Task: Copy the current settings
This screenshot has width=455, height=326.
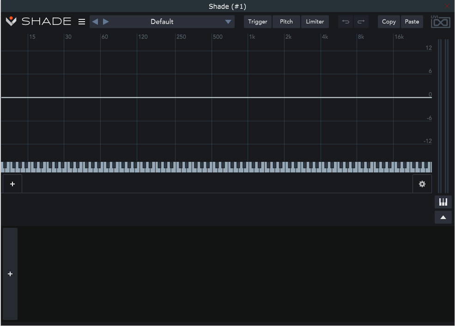Action: point(389,22)
